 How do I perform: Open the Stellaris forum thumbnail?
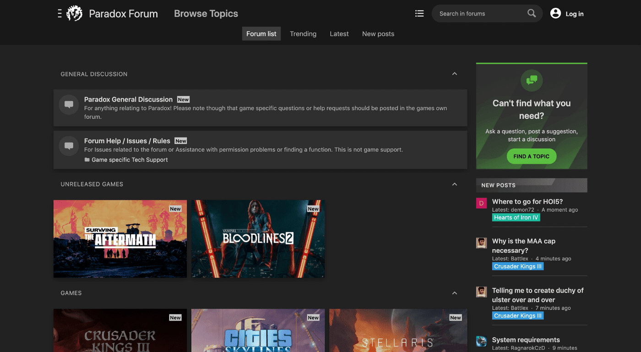tap(398, 330)
